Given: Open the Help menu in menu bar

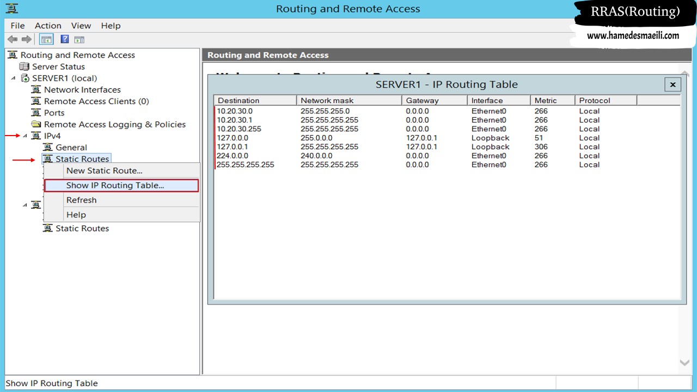Looking at the screenshot, I should (111, 26).
